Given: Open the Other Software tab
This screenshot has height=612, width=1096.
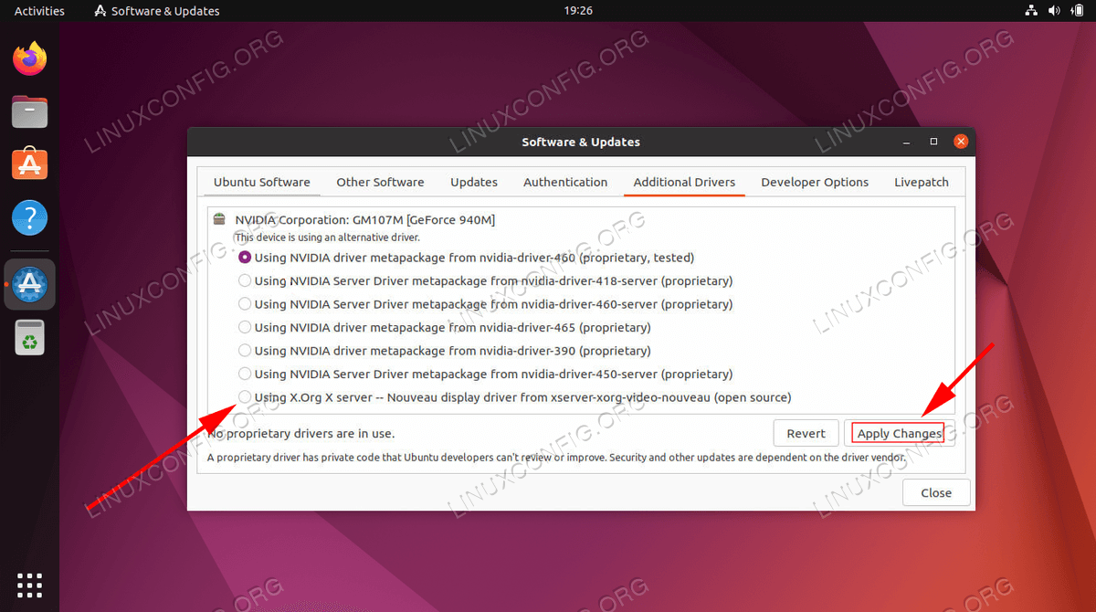Looking at the screenshot, I should click(380, 182).
